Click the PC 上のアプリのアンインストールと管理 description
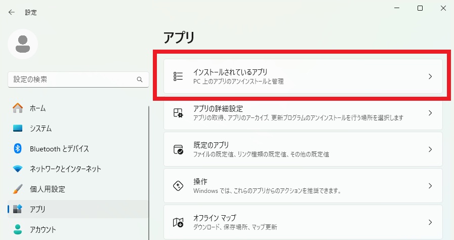This screenshot has width=454, height=240. [x=238, y=82]
